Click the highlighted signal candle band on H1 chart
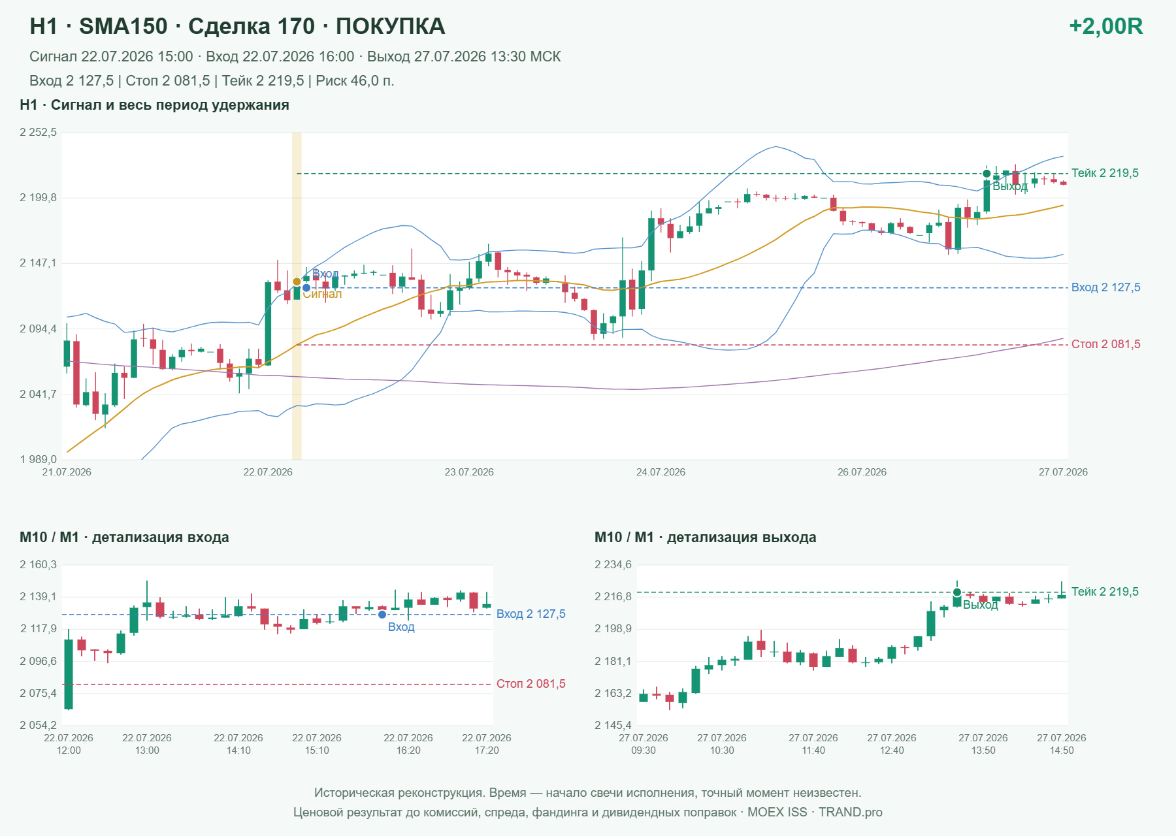 tap(297, 296)
